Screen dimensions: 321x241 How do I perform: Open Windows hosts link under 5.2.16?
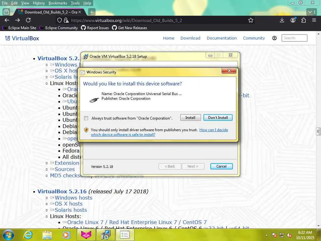pos(73,198)
